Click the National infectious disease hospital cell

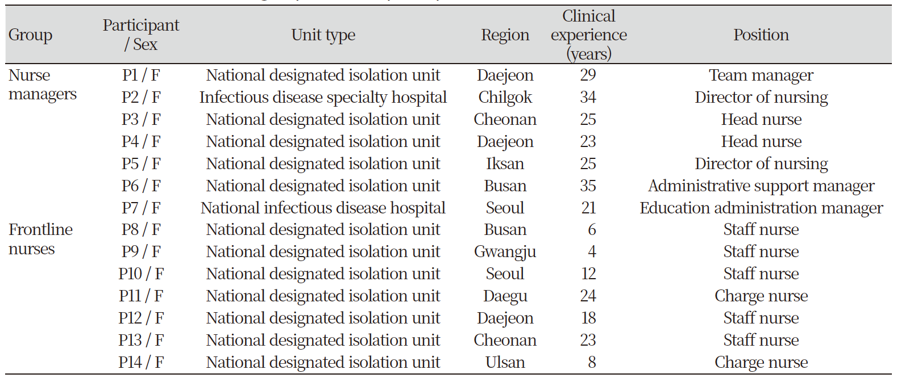(323, 208)
